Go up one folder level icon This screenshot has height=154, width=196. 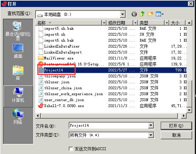[x=142, y=14]
